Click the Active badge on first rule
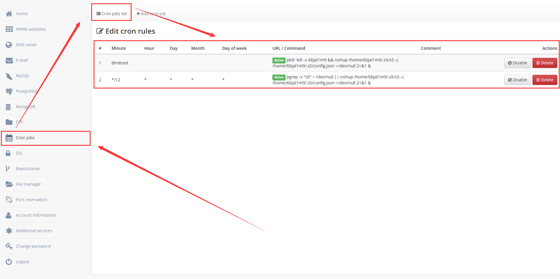The height and width of the screenshot is (279, 560). click(x=279, y=60)
